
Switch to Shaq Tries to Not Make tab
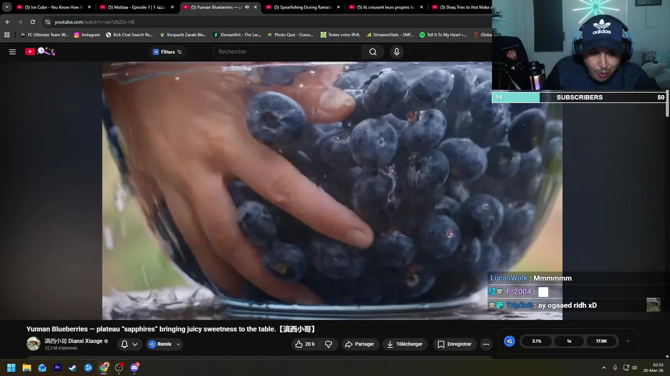click(x=462, y=7)
